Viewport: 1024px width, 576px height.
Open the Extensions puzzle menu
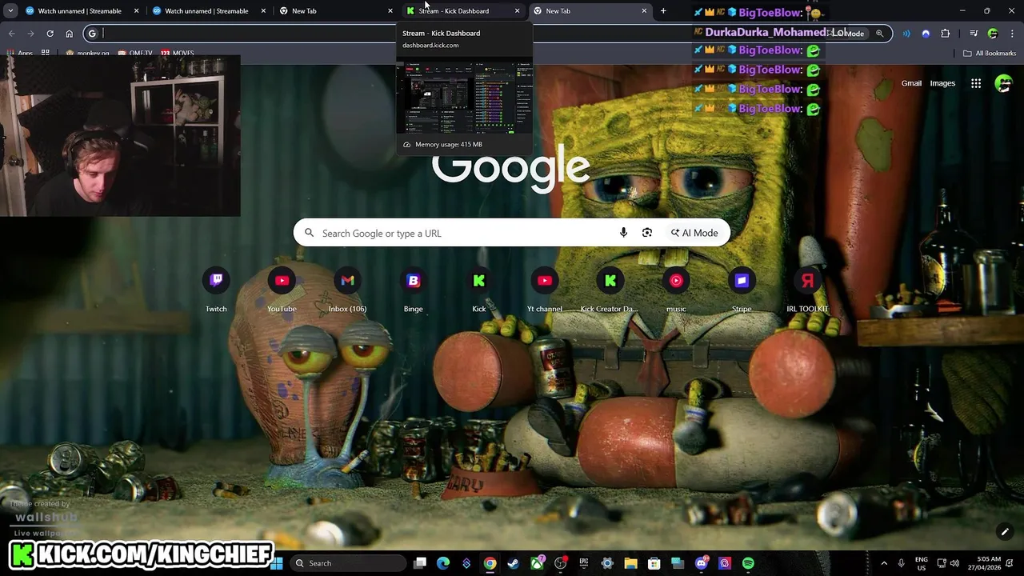point(945,34)
